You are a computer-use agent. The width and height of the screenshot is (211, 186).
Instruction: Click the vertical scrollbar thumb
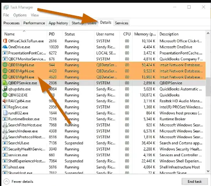point(208,87)
